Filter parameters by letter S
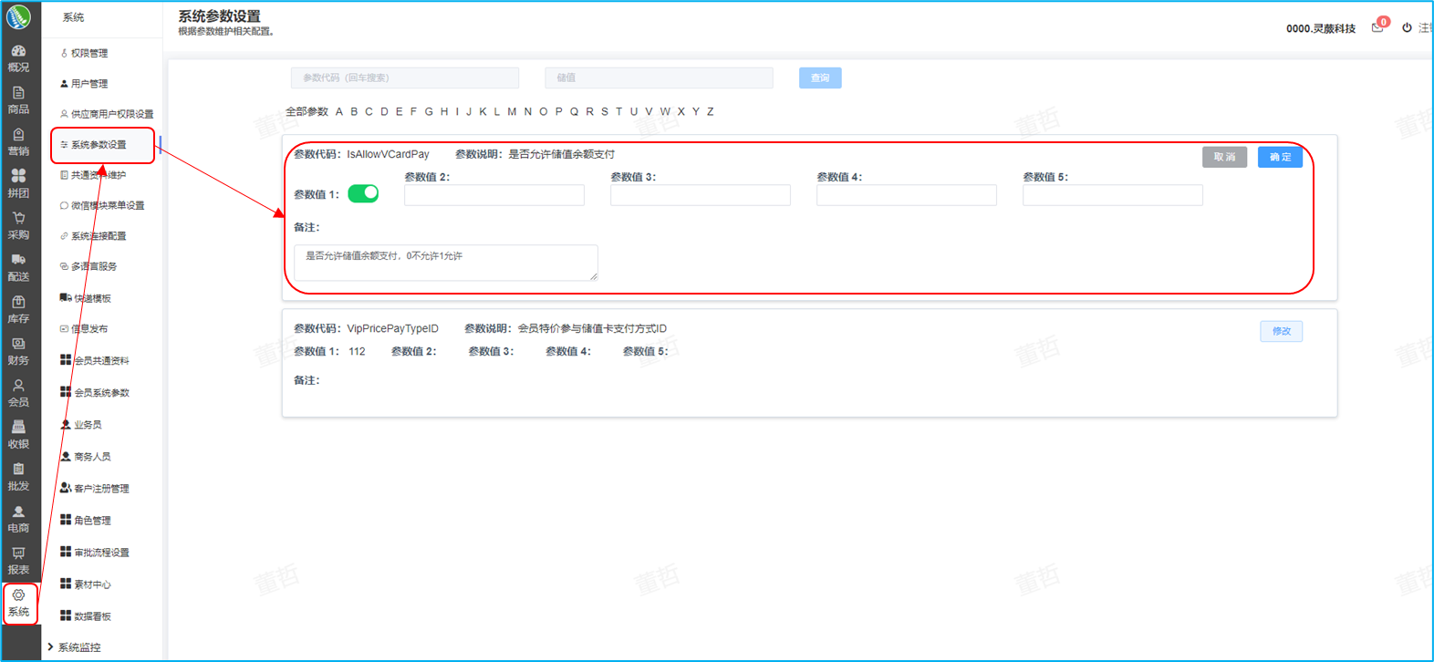 (604, 112)
